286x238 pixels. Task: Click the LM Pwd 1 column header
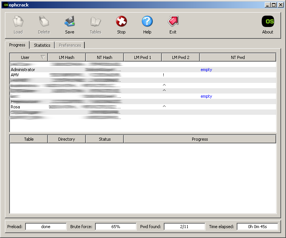[x=142, y=57]
